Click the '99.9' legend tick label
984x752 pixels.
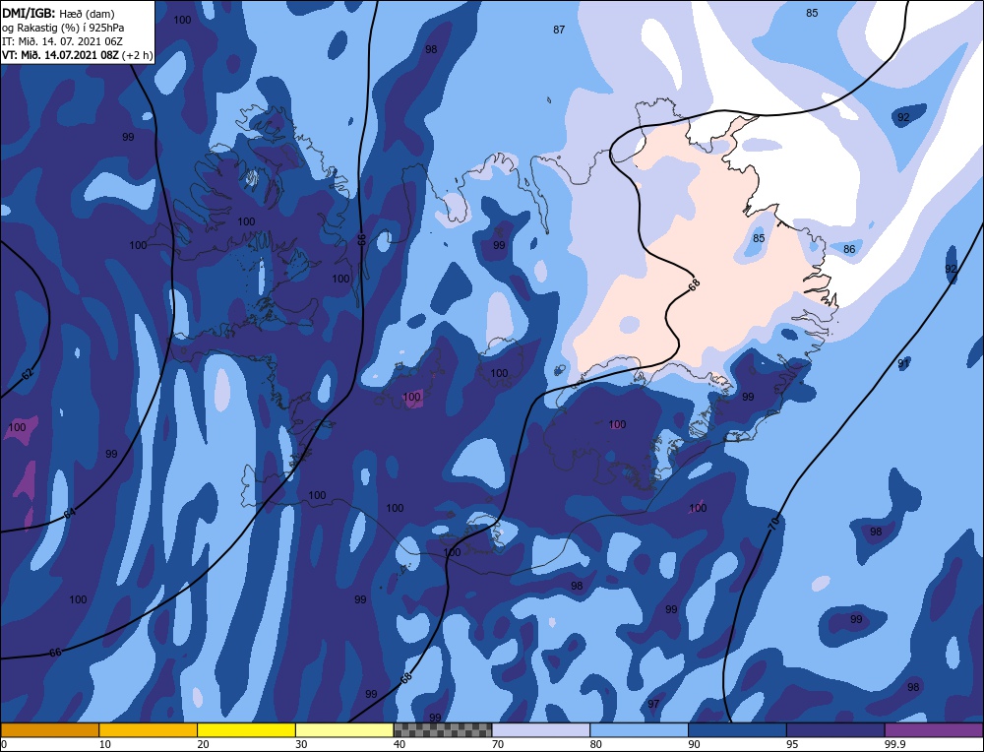click(x=893, y=744)
